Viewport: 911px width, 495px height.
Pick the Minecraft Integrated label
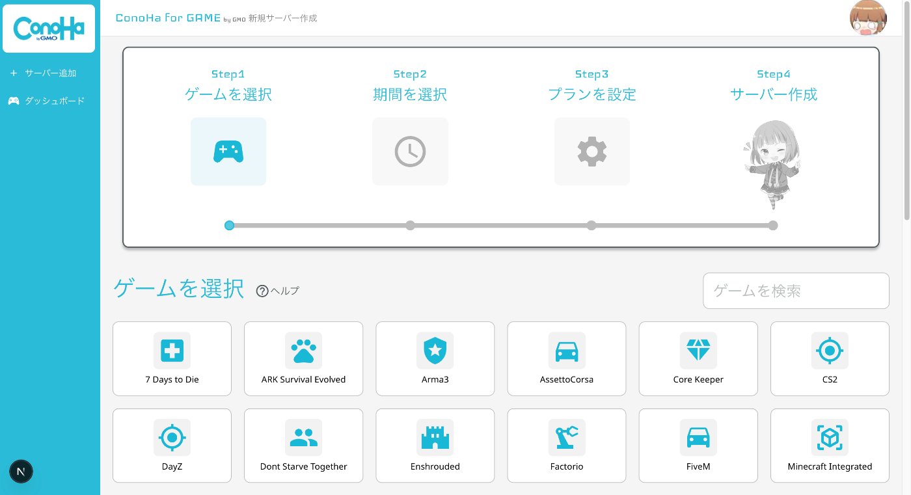pos(830,466)
